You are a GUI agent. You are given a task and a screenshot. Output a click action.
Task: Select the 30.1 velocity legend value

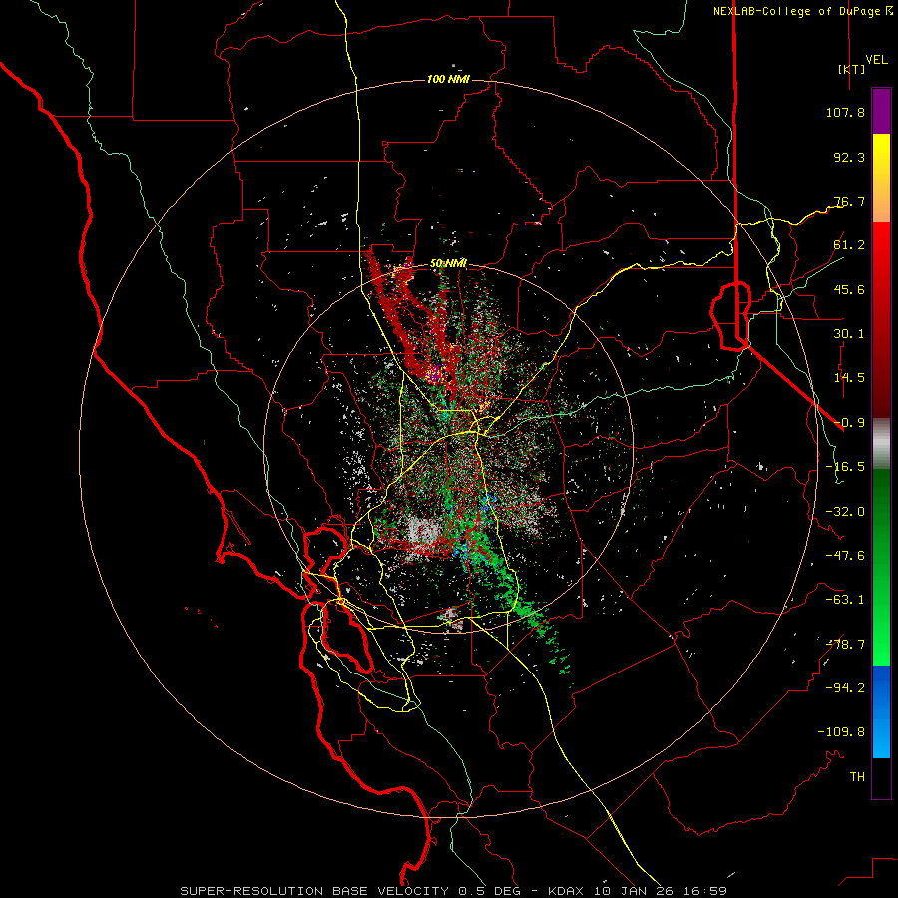[849, 334]
